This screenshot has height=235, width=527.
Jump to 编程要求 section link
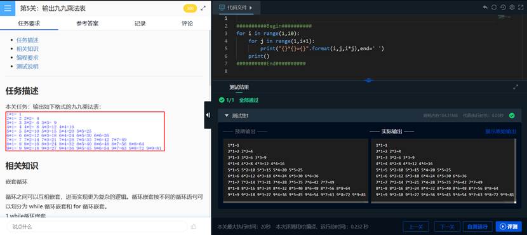tap(27, 58)
